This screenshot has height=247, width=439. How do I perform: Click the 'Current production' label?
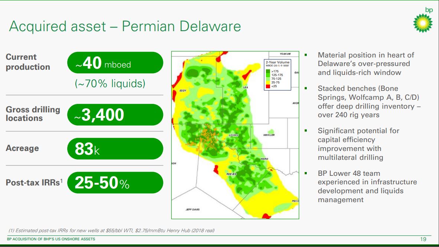click(x=28, y=62)
